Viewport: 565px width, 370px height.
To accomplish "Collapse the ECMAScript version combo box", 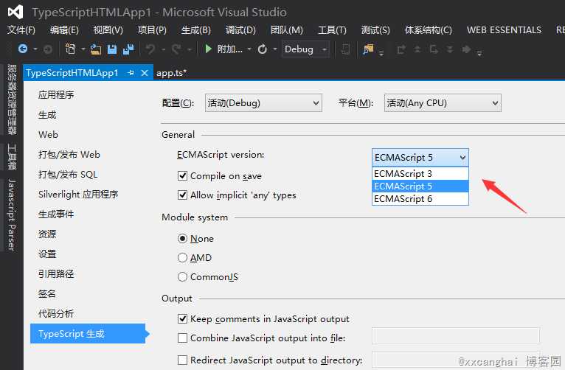I will point(420,158).
